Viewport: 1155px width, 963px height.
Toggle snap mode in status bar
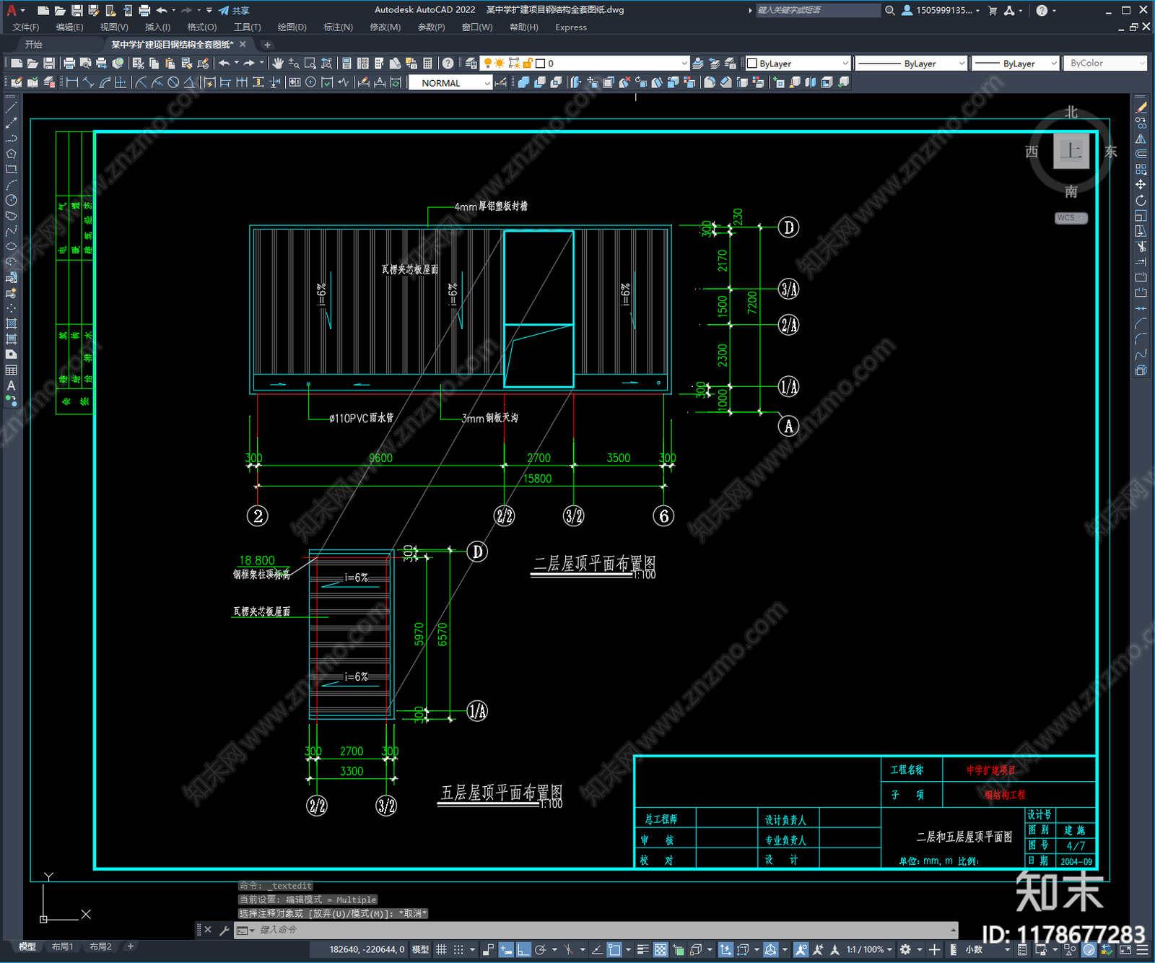point(458,949)
